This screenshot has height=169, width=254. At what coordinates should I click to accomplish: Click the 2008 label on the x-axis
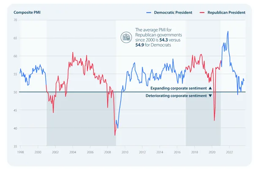[x=108, y=152]
